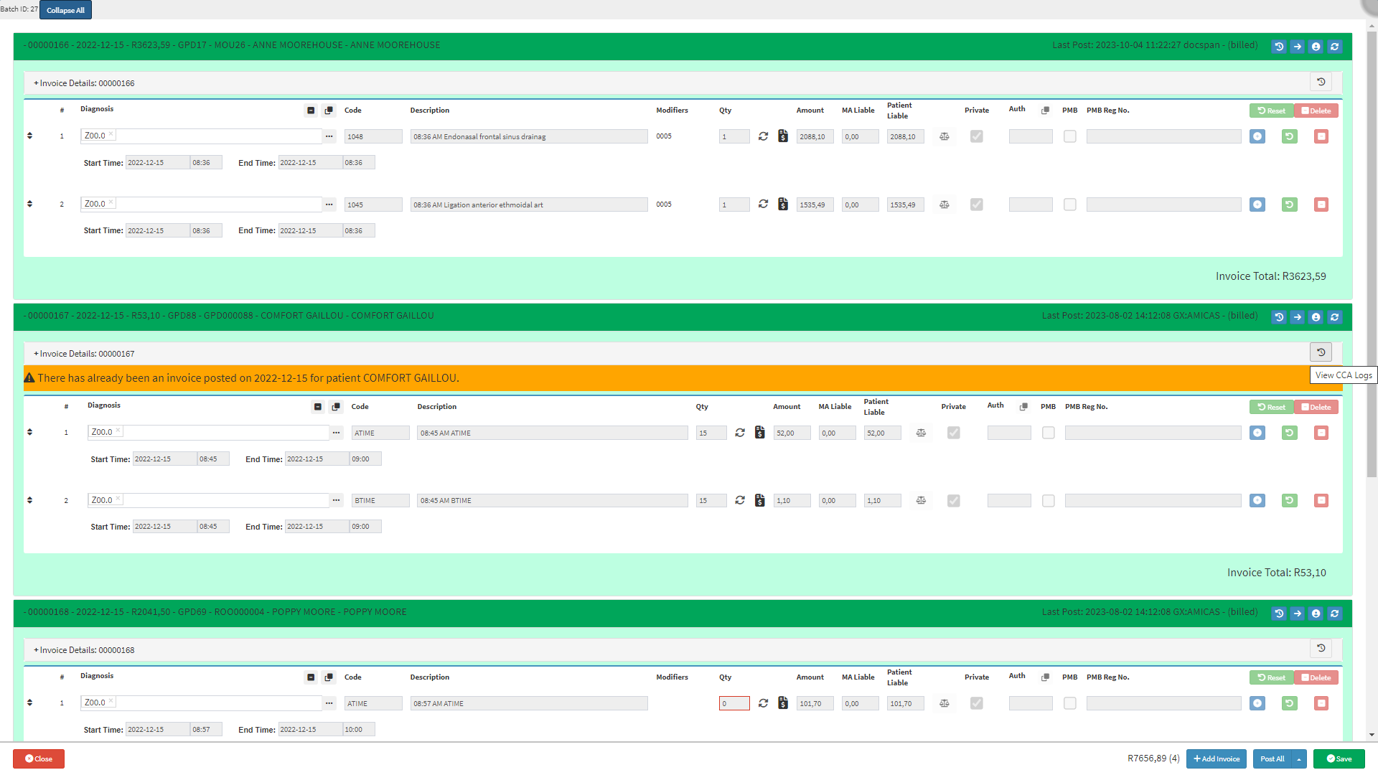Click red remove icon on BTIME row
1378x775 pixels.
[x=1321, y=500]
